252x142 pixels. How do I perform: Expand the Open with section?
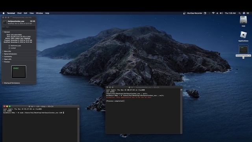tap(3, 59)
